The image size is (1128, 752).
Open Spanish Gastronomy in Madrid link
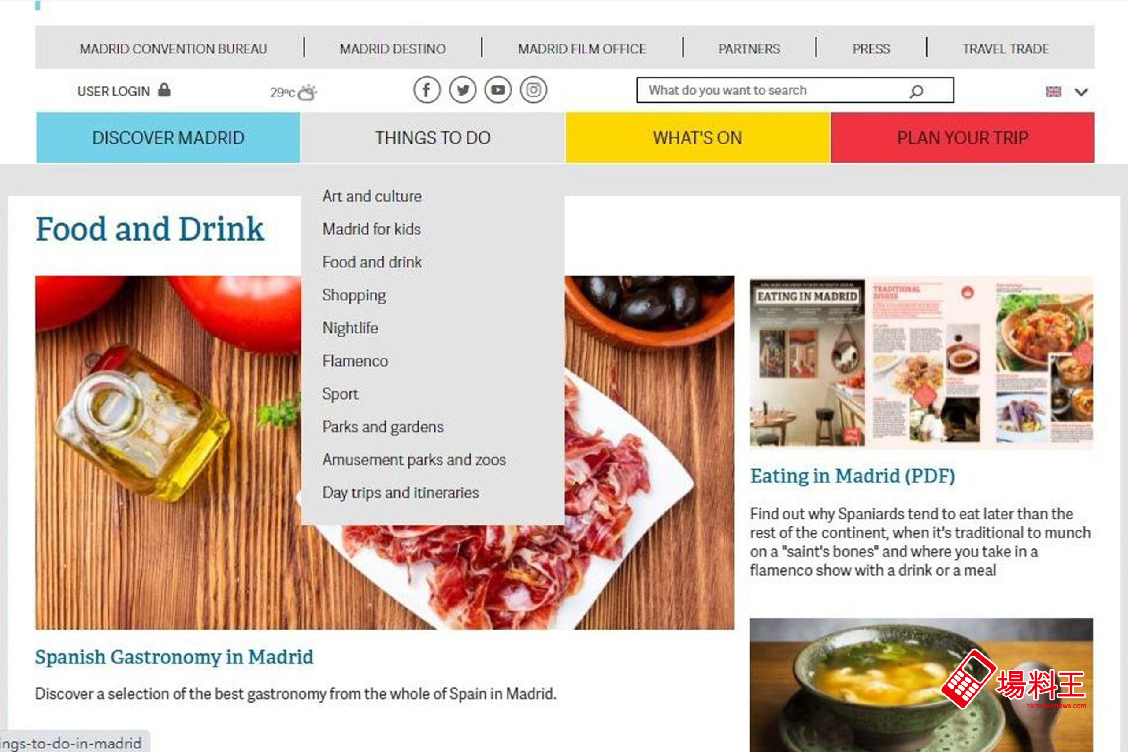174,657
